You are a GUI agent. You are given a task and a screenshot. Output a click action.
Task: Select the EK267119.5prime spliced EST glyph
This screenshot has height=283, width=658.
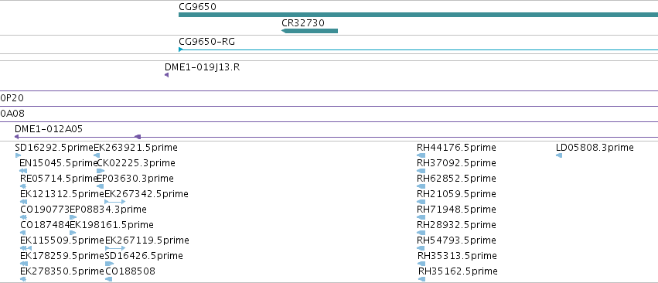click(115, 248)
